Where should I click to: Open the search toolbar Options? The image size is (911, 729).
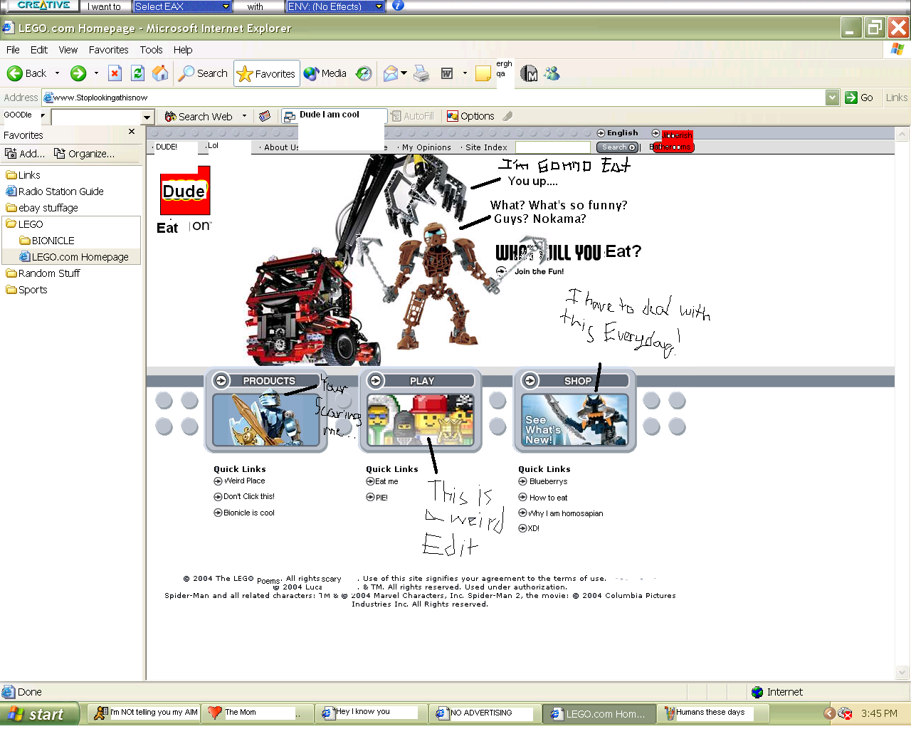(470, 116)
